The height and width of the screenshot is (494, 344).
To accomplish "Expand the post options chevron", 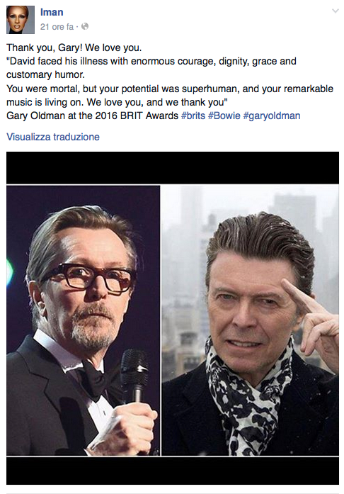I will (x=336, y=11).
